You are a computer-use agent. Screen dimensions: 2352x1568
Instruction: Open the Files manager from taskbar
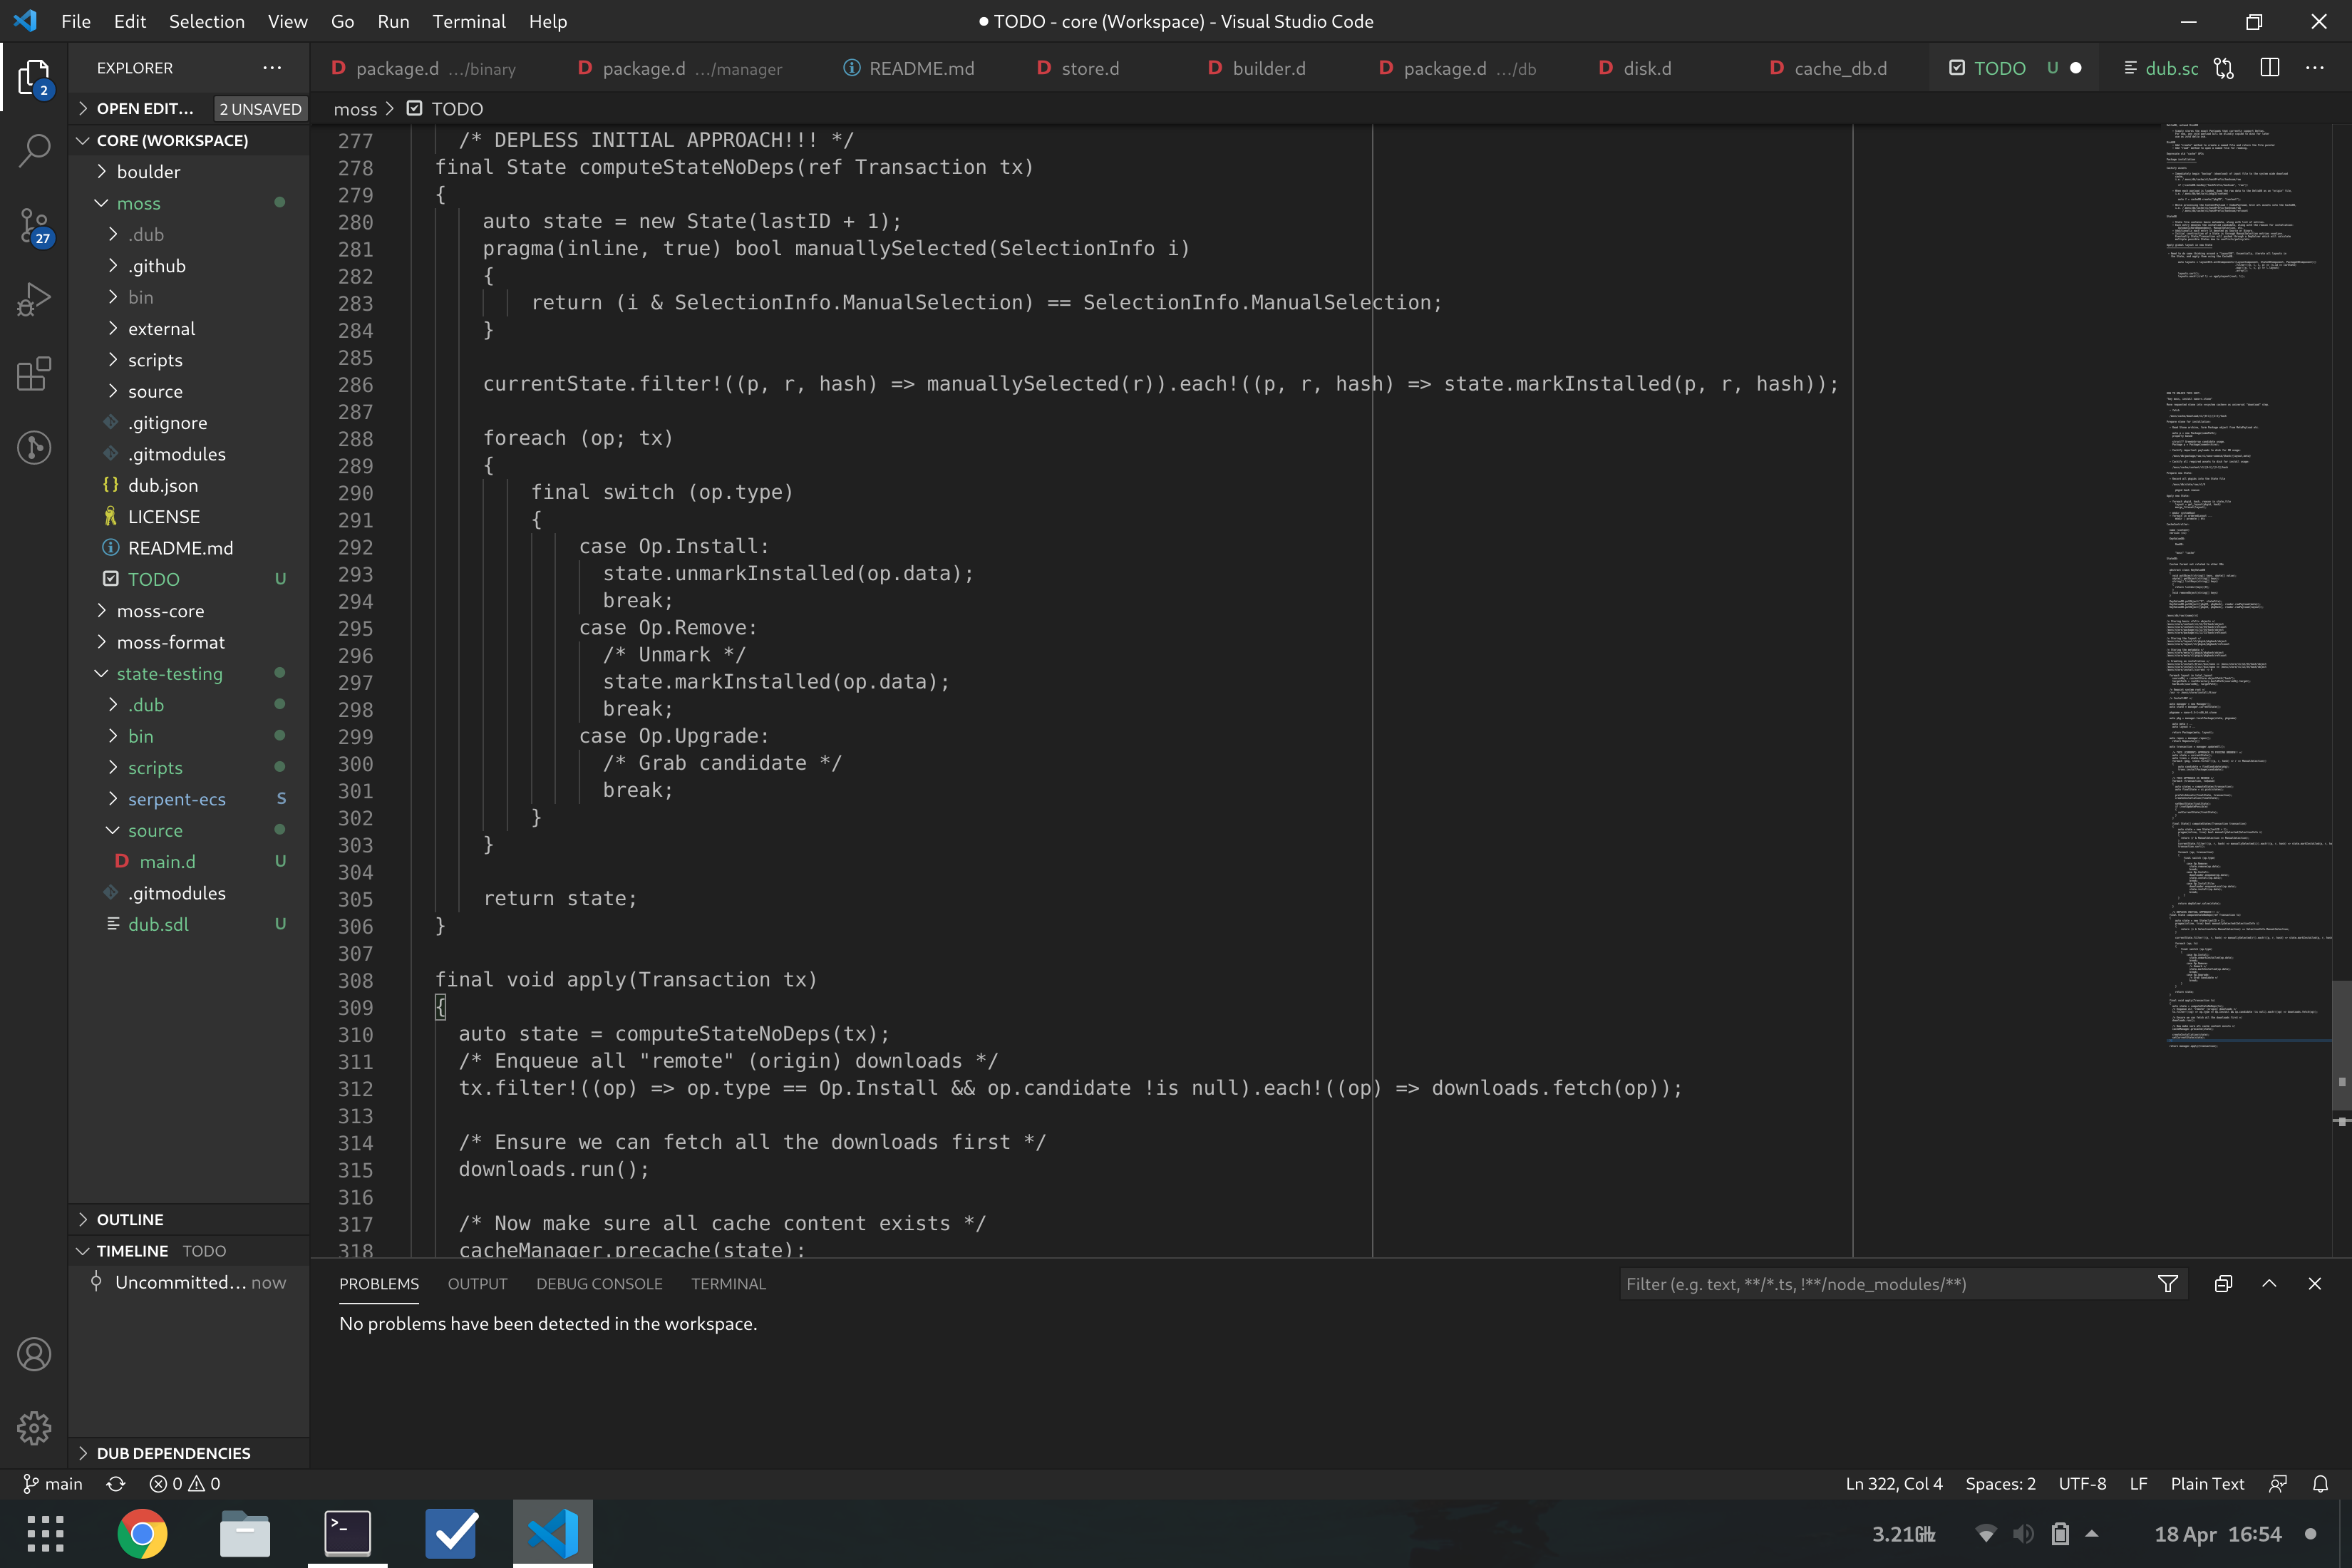[245, 1534]
